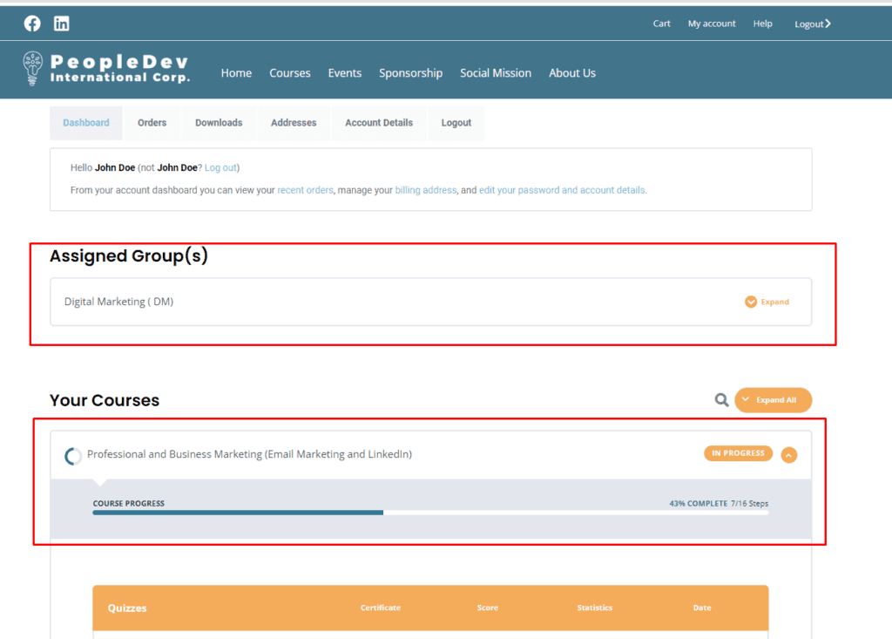Expand all courses with Expand All
The height and width of the screenshot is (639, 892).
(774, 400)
